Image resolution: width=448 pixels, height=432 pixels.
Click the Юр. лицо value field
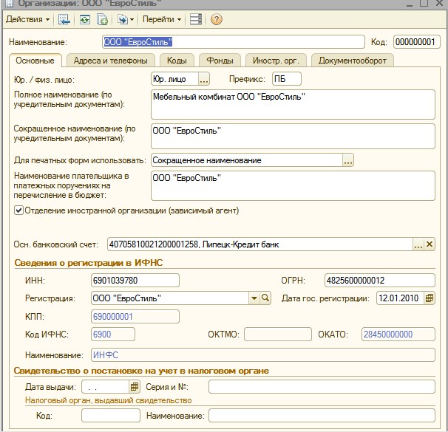pyautogui.click(x=174, y=79)
